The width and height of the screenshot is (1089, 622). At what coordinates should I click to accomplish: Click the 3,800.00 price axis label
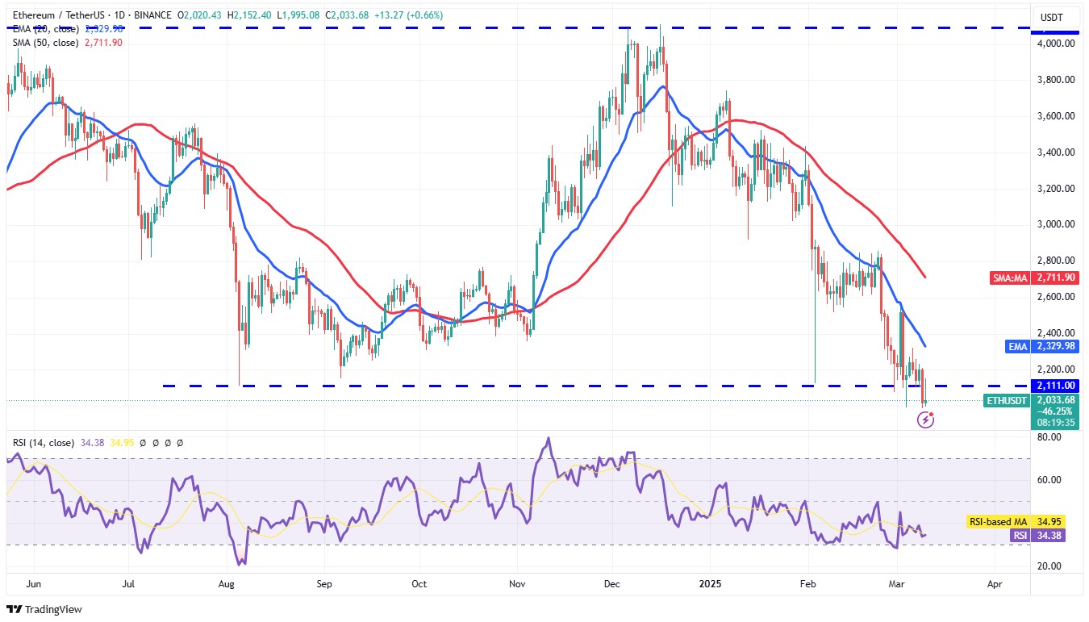1054,80
